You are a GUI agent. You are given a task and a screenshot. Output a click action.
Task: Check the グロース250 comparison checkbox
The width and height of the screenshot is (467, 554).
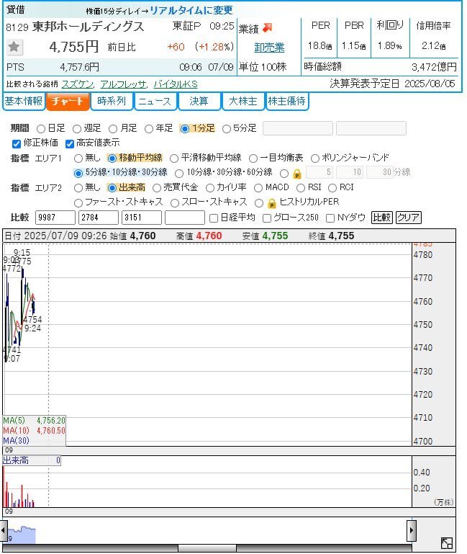pyautogui.click(x=267, y=218)
